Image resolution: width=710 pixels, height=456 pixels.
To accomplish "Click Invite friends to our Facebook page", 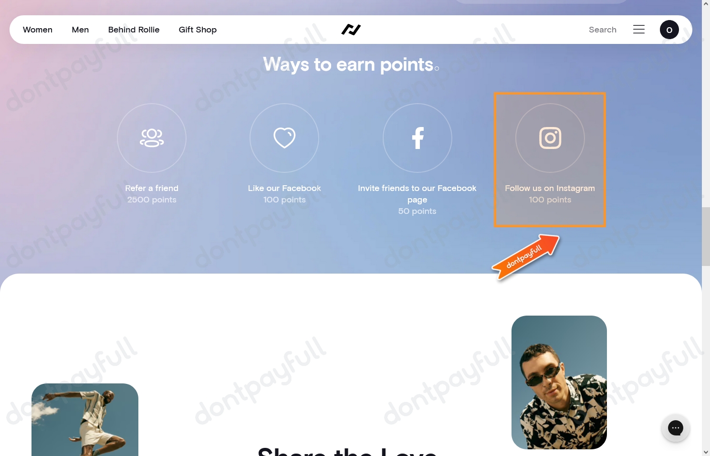I will (417, 194).
